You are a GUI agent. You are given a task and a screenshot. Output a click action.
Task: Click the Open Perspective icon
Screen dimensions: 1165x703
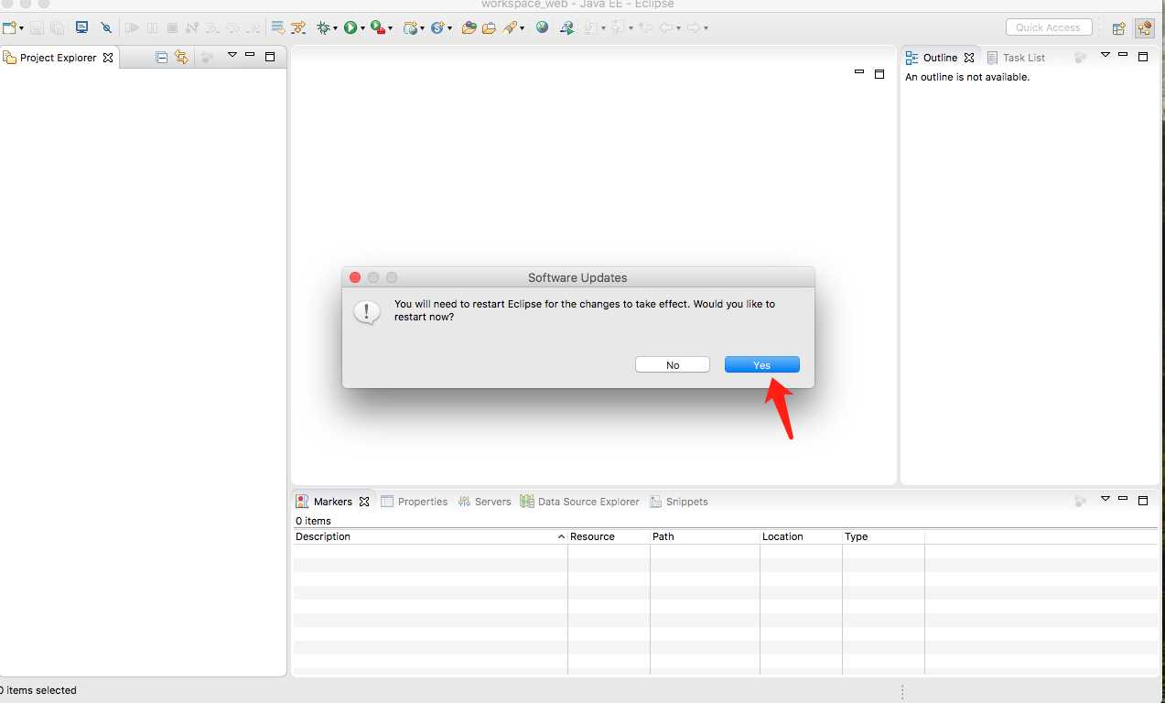[1118, 28]
